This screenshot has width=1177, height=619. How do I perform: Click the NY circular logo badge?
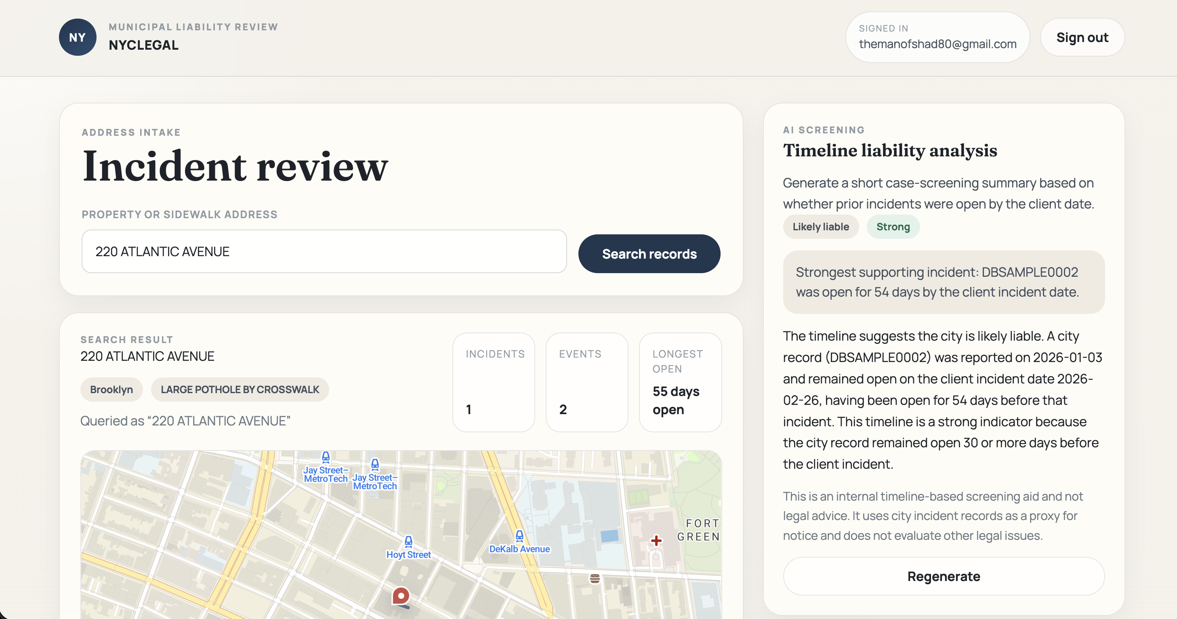(x=77, y=37)
